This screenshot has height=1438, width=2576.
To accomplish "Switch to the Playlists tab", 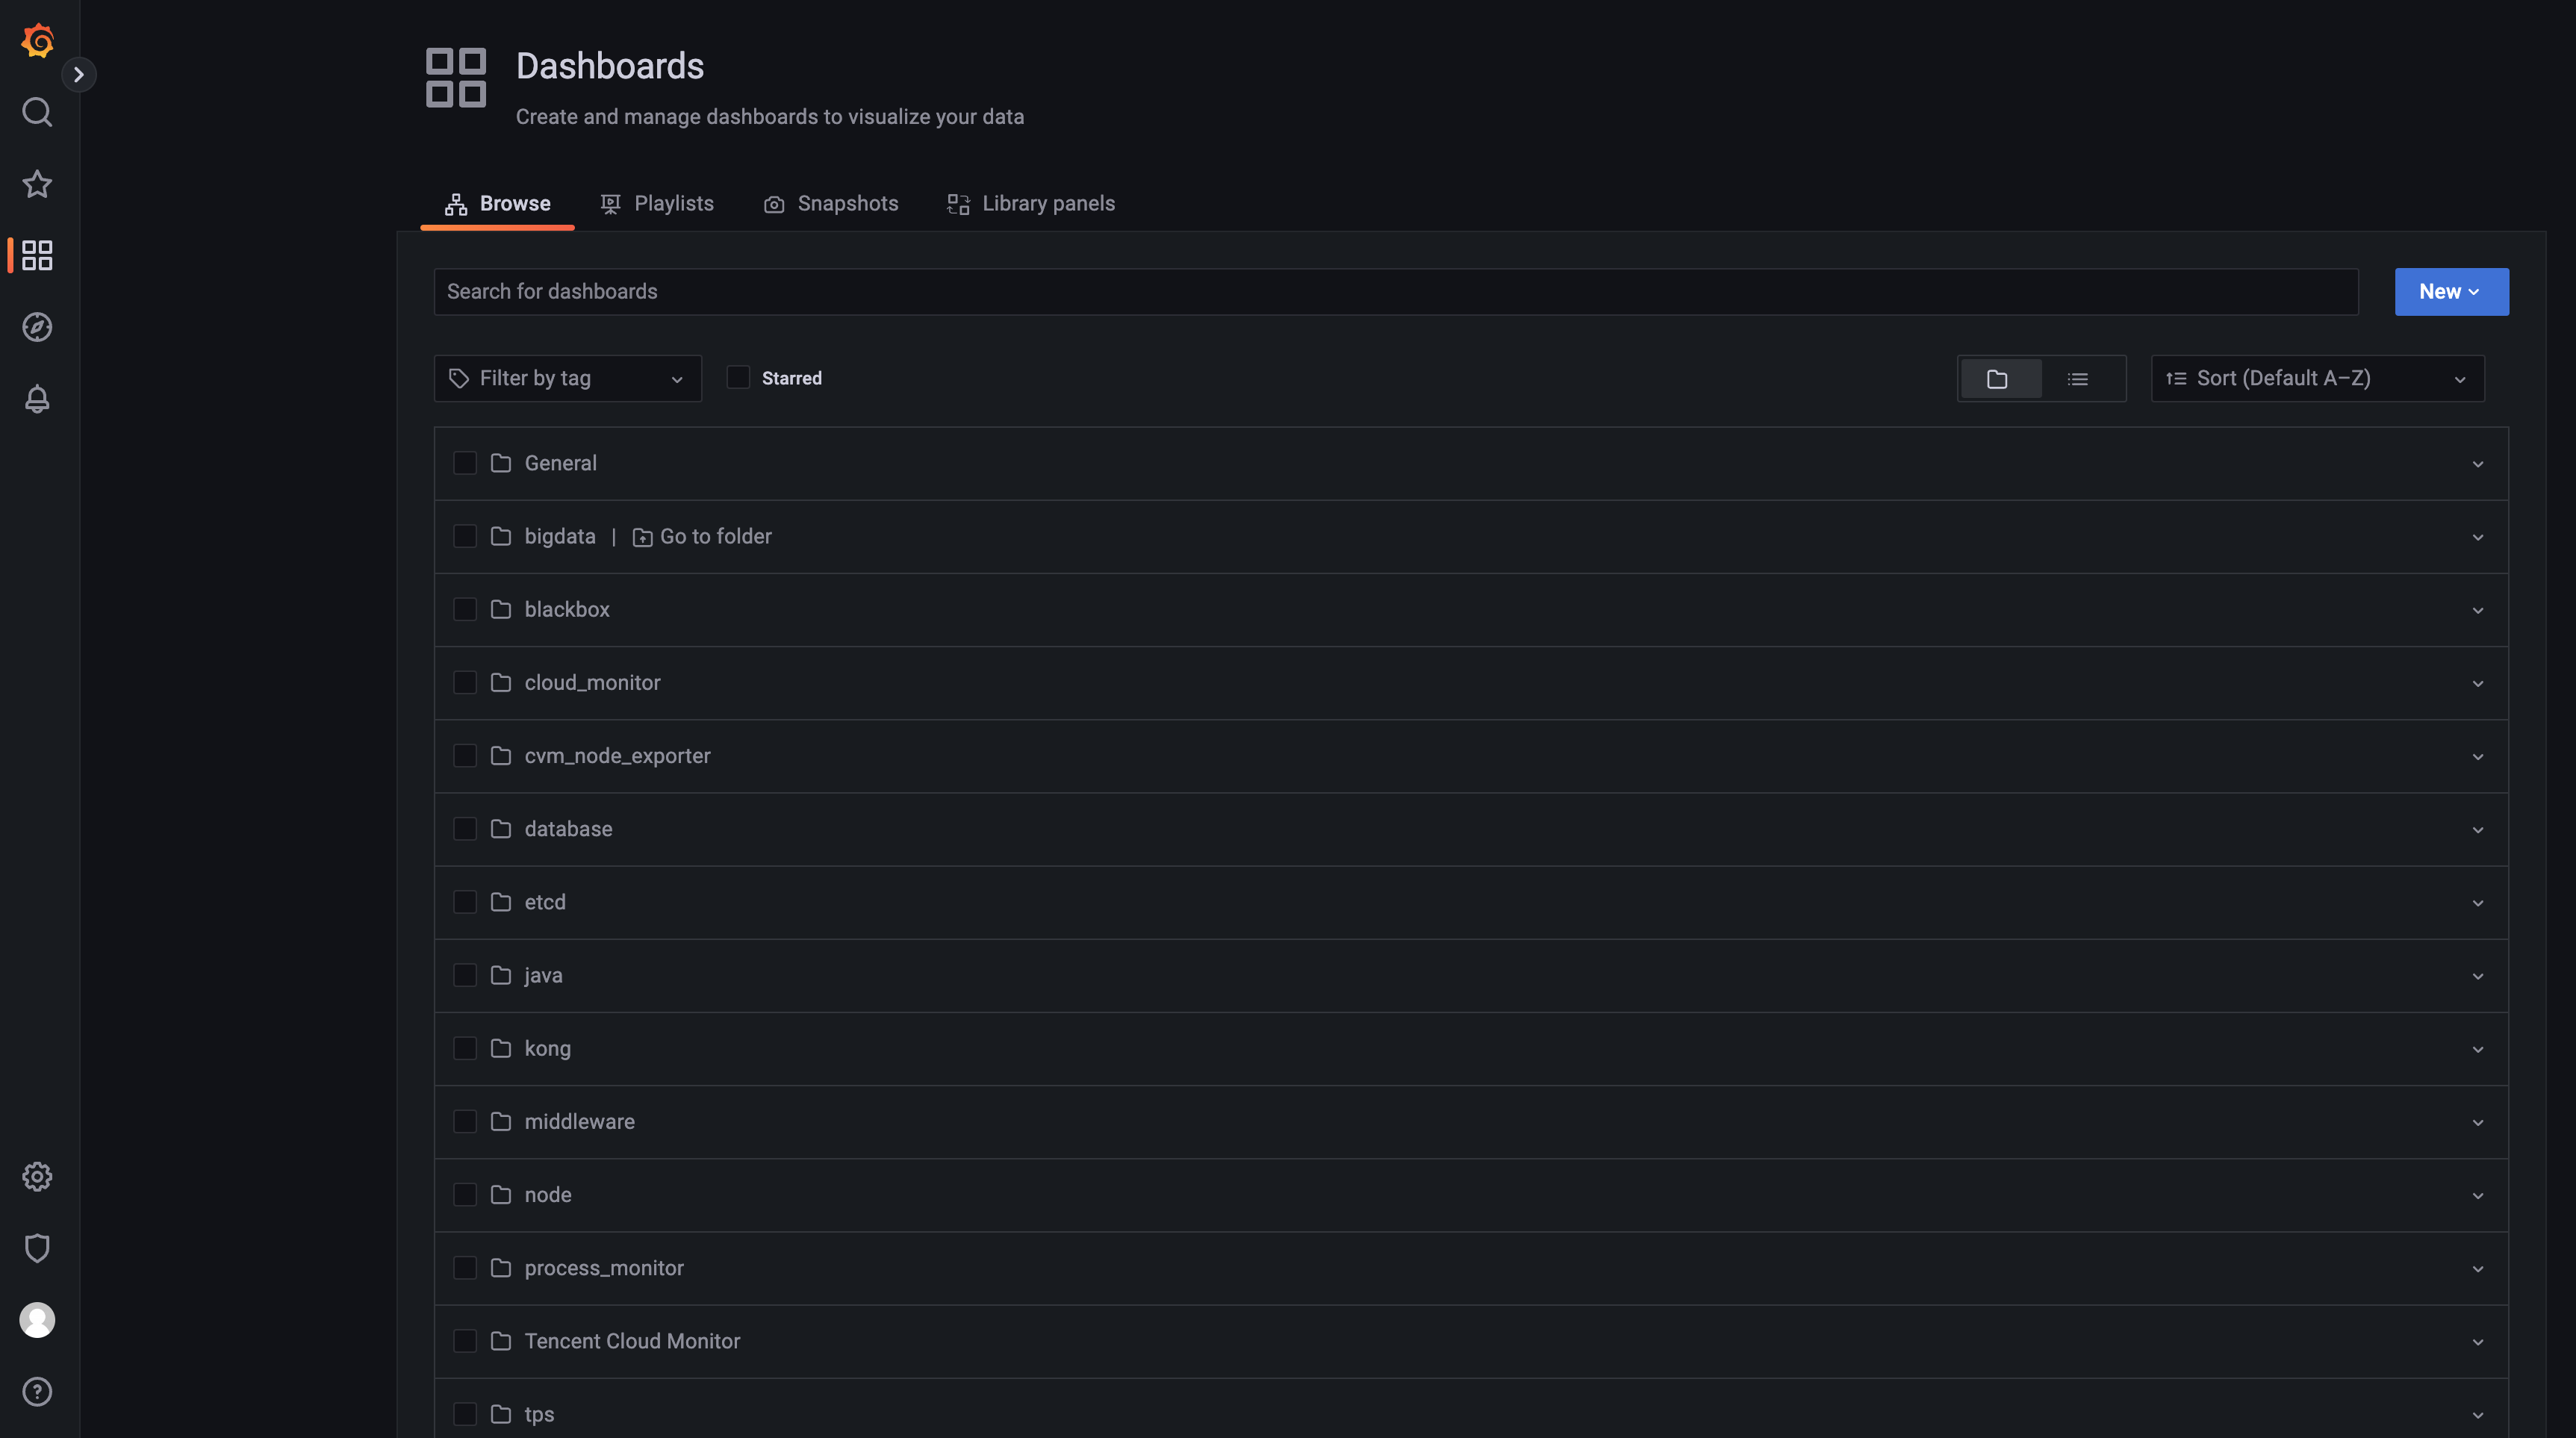I will click(x=657, y=204).
